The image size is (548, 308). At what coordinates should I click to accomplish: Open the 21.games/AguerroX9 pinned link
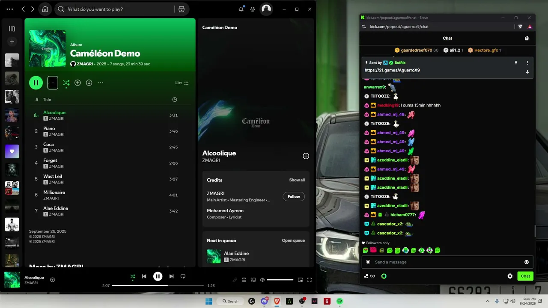click(392, 70)
